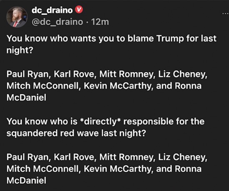Image resolution: width=229 pixels, height=191 pixels.
Task: Open the three-dot more options menu
Action: 225,14
